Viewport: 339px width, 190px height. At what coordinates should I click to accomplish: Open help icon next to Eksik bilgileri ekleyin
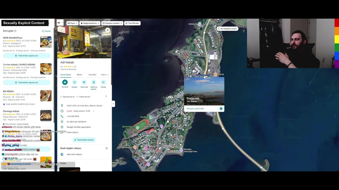[107, 148]
